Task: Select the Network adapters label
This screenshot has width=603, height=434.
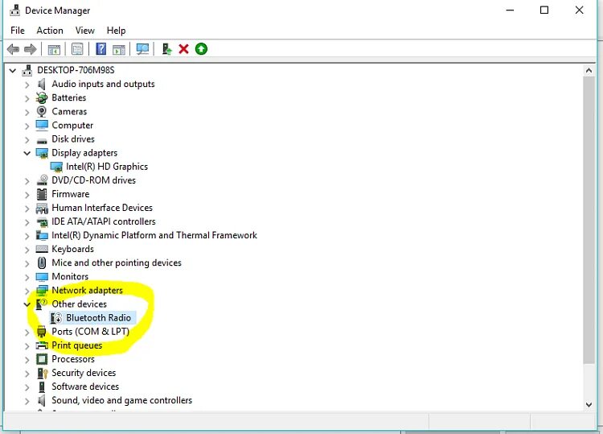Action: (x=88, y=290)
